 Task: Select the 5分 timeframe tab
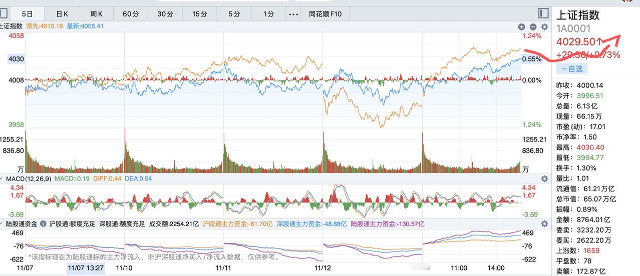tap(234, 14)
